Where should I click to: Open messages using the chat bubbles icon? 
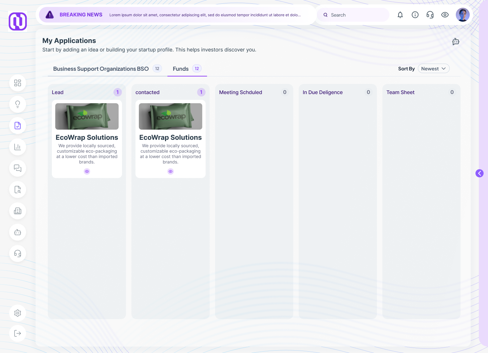18,168
